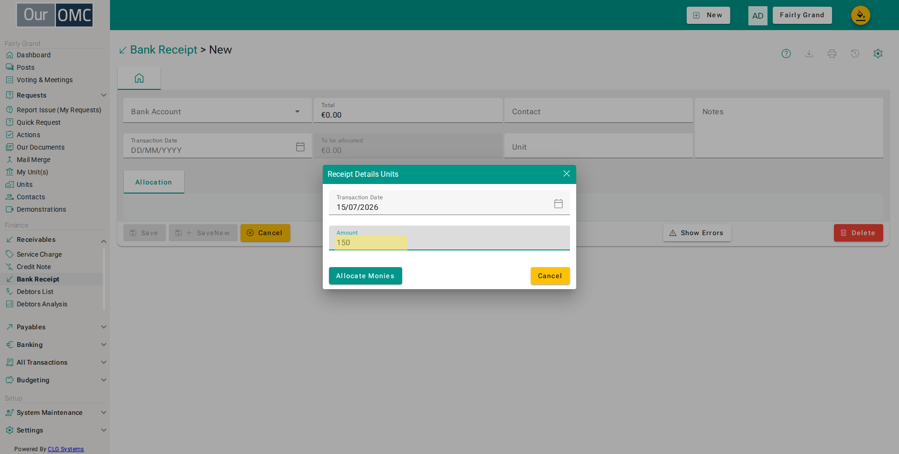The width and height of the screenshot is (899, 454).
Task: Select the Allocation tab
Action: pyautogui.click(x=153, y=182)
